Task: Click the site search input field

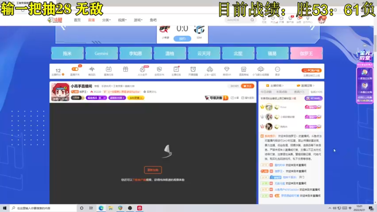Action: click(x=237, y=20)
